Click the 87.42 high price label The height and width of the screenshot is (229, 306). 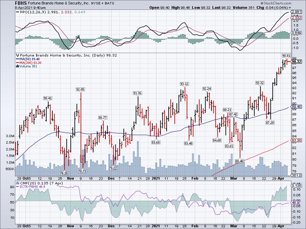click(x=233, y=114)
